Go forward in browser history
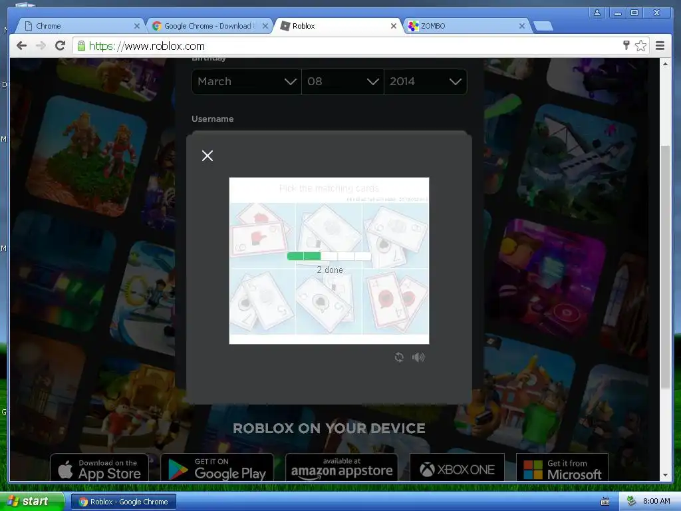 coord(41,46)
